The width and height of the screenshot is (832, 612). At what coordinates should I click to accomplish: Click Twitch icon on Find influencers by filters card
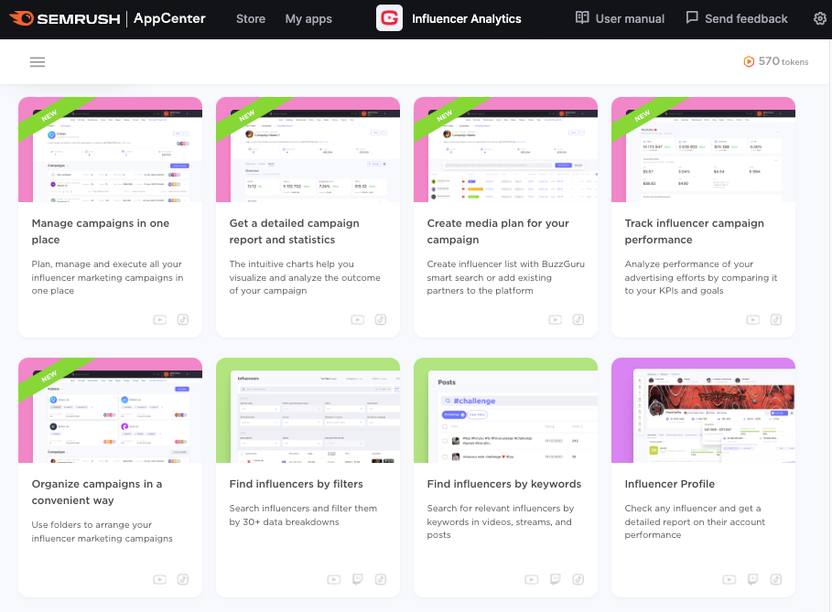coord(358,579)
